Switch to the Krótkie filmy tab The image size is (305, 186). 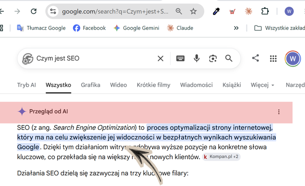[153, 85]
